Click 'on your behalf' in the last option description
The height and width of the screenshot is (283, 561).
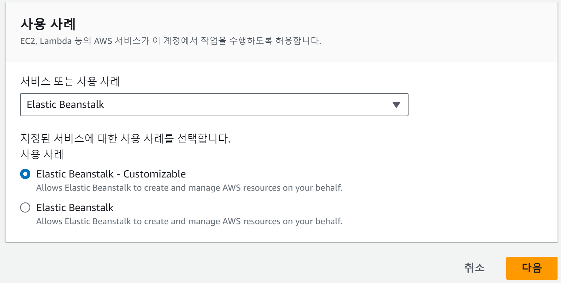312,221
